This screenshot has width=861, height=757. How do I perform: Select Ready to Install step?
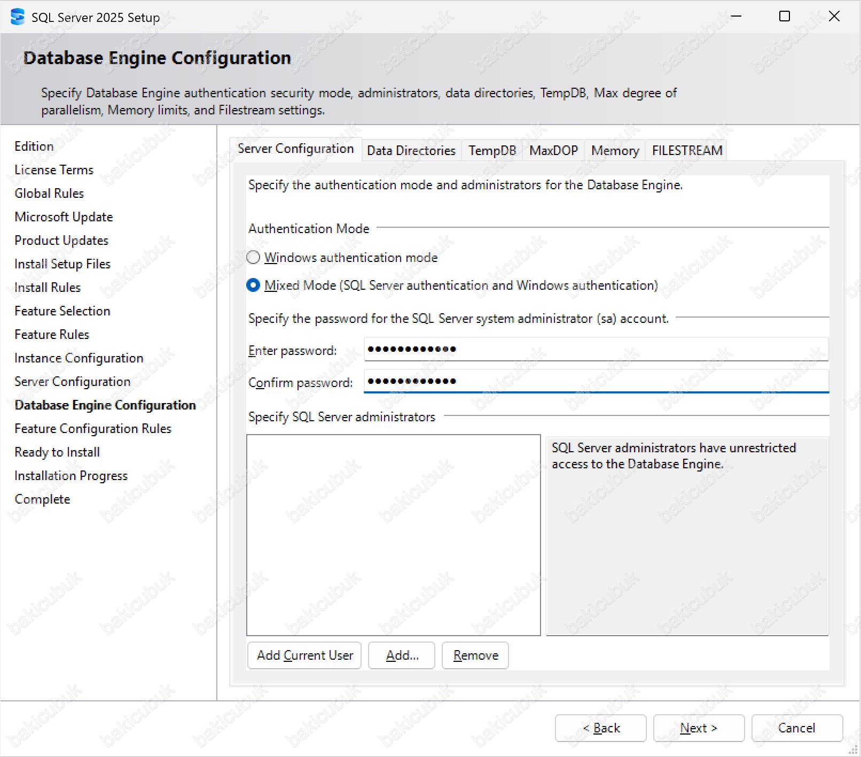[x=57, y=452]
